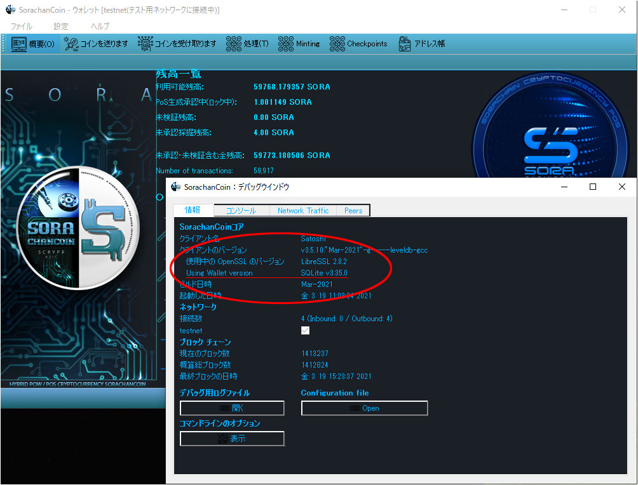Switch to the コンソール tab
This screenshot has height=485, width=638.
pos(241,211)
